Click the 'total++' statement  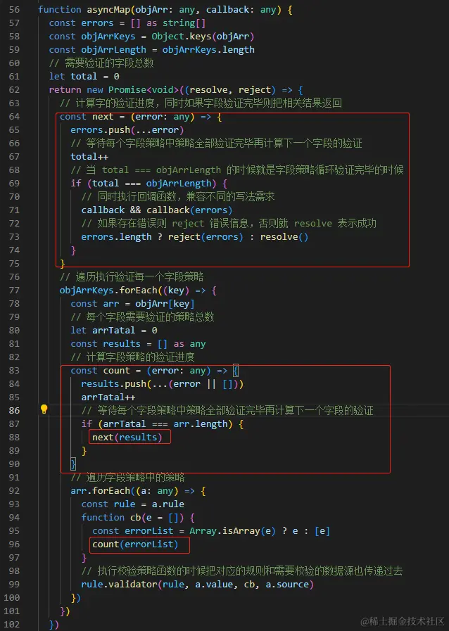(89, 157)
